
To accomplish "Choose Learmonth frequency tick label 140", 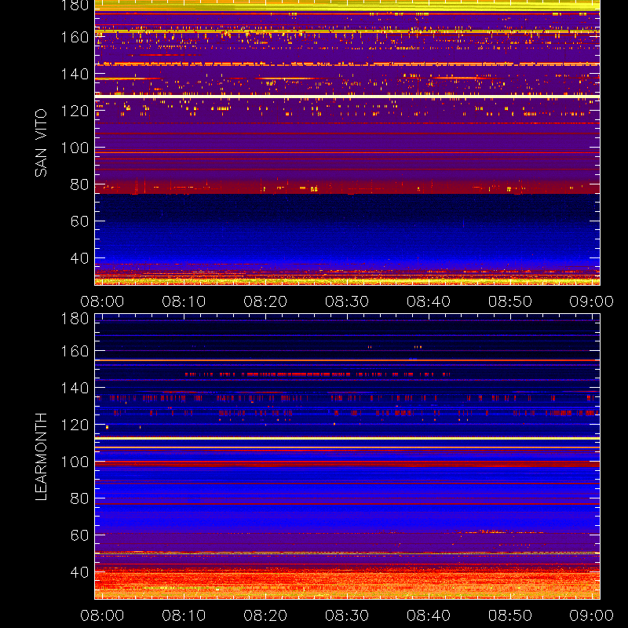I will point(75,388).
